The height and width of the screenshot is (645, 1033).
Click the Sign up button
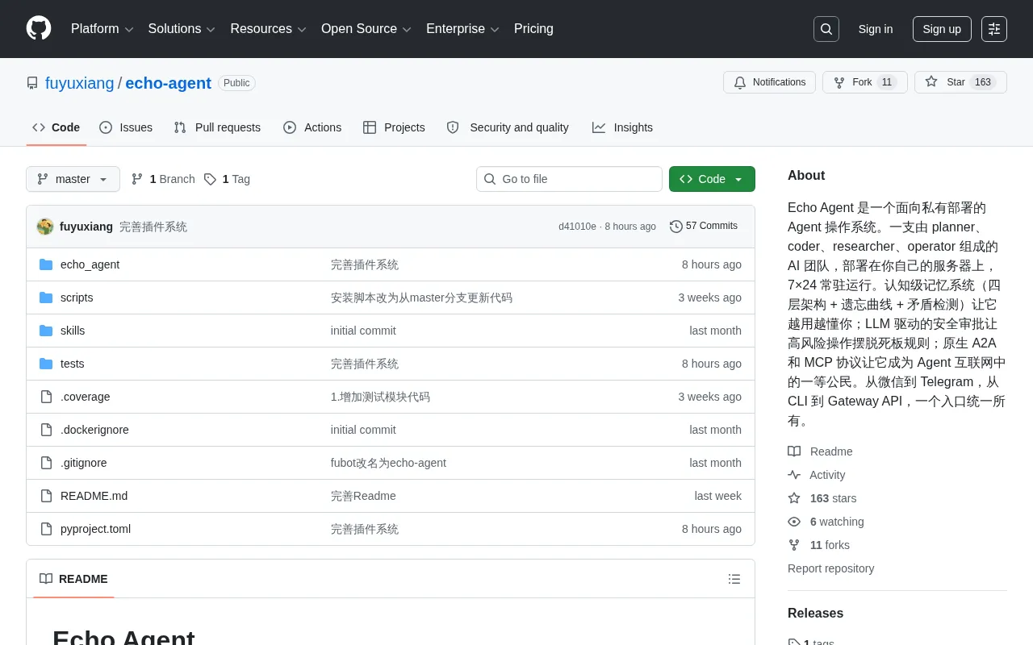point(942,29)
